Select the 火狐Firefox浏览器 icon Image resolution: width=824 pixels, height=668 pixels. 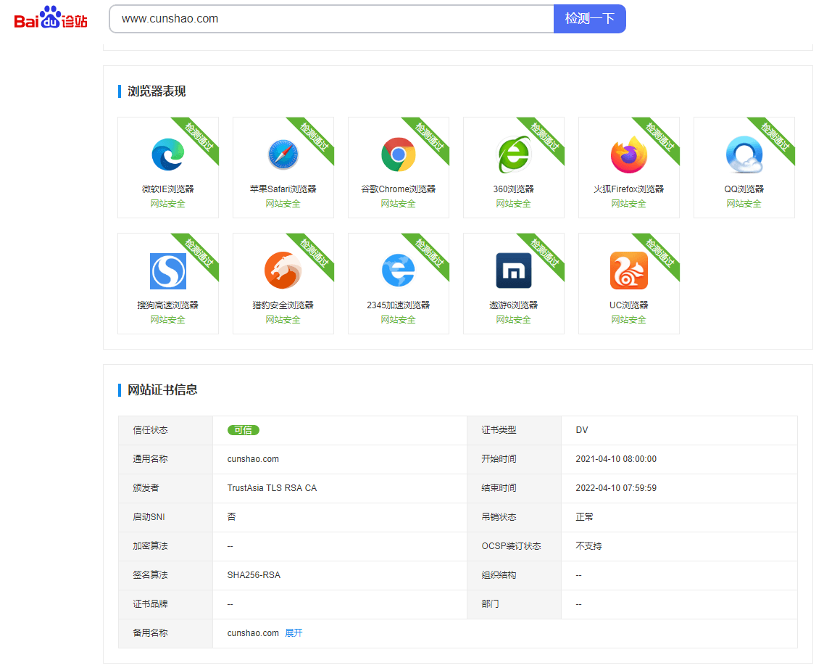628,154
